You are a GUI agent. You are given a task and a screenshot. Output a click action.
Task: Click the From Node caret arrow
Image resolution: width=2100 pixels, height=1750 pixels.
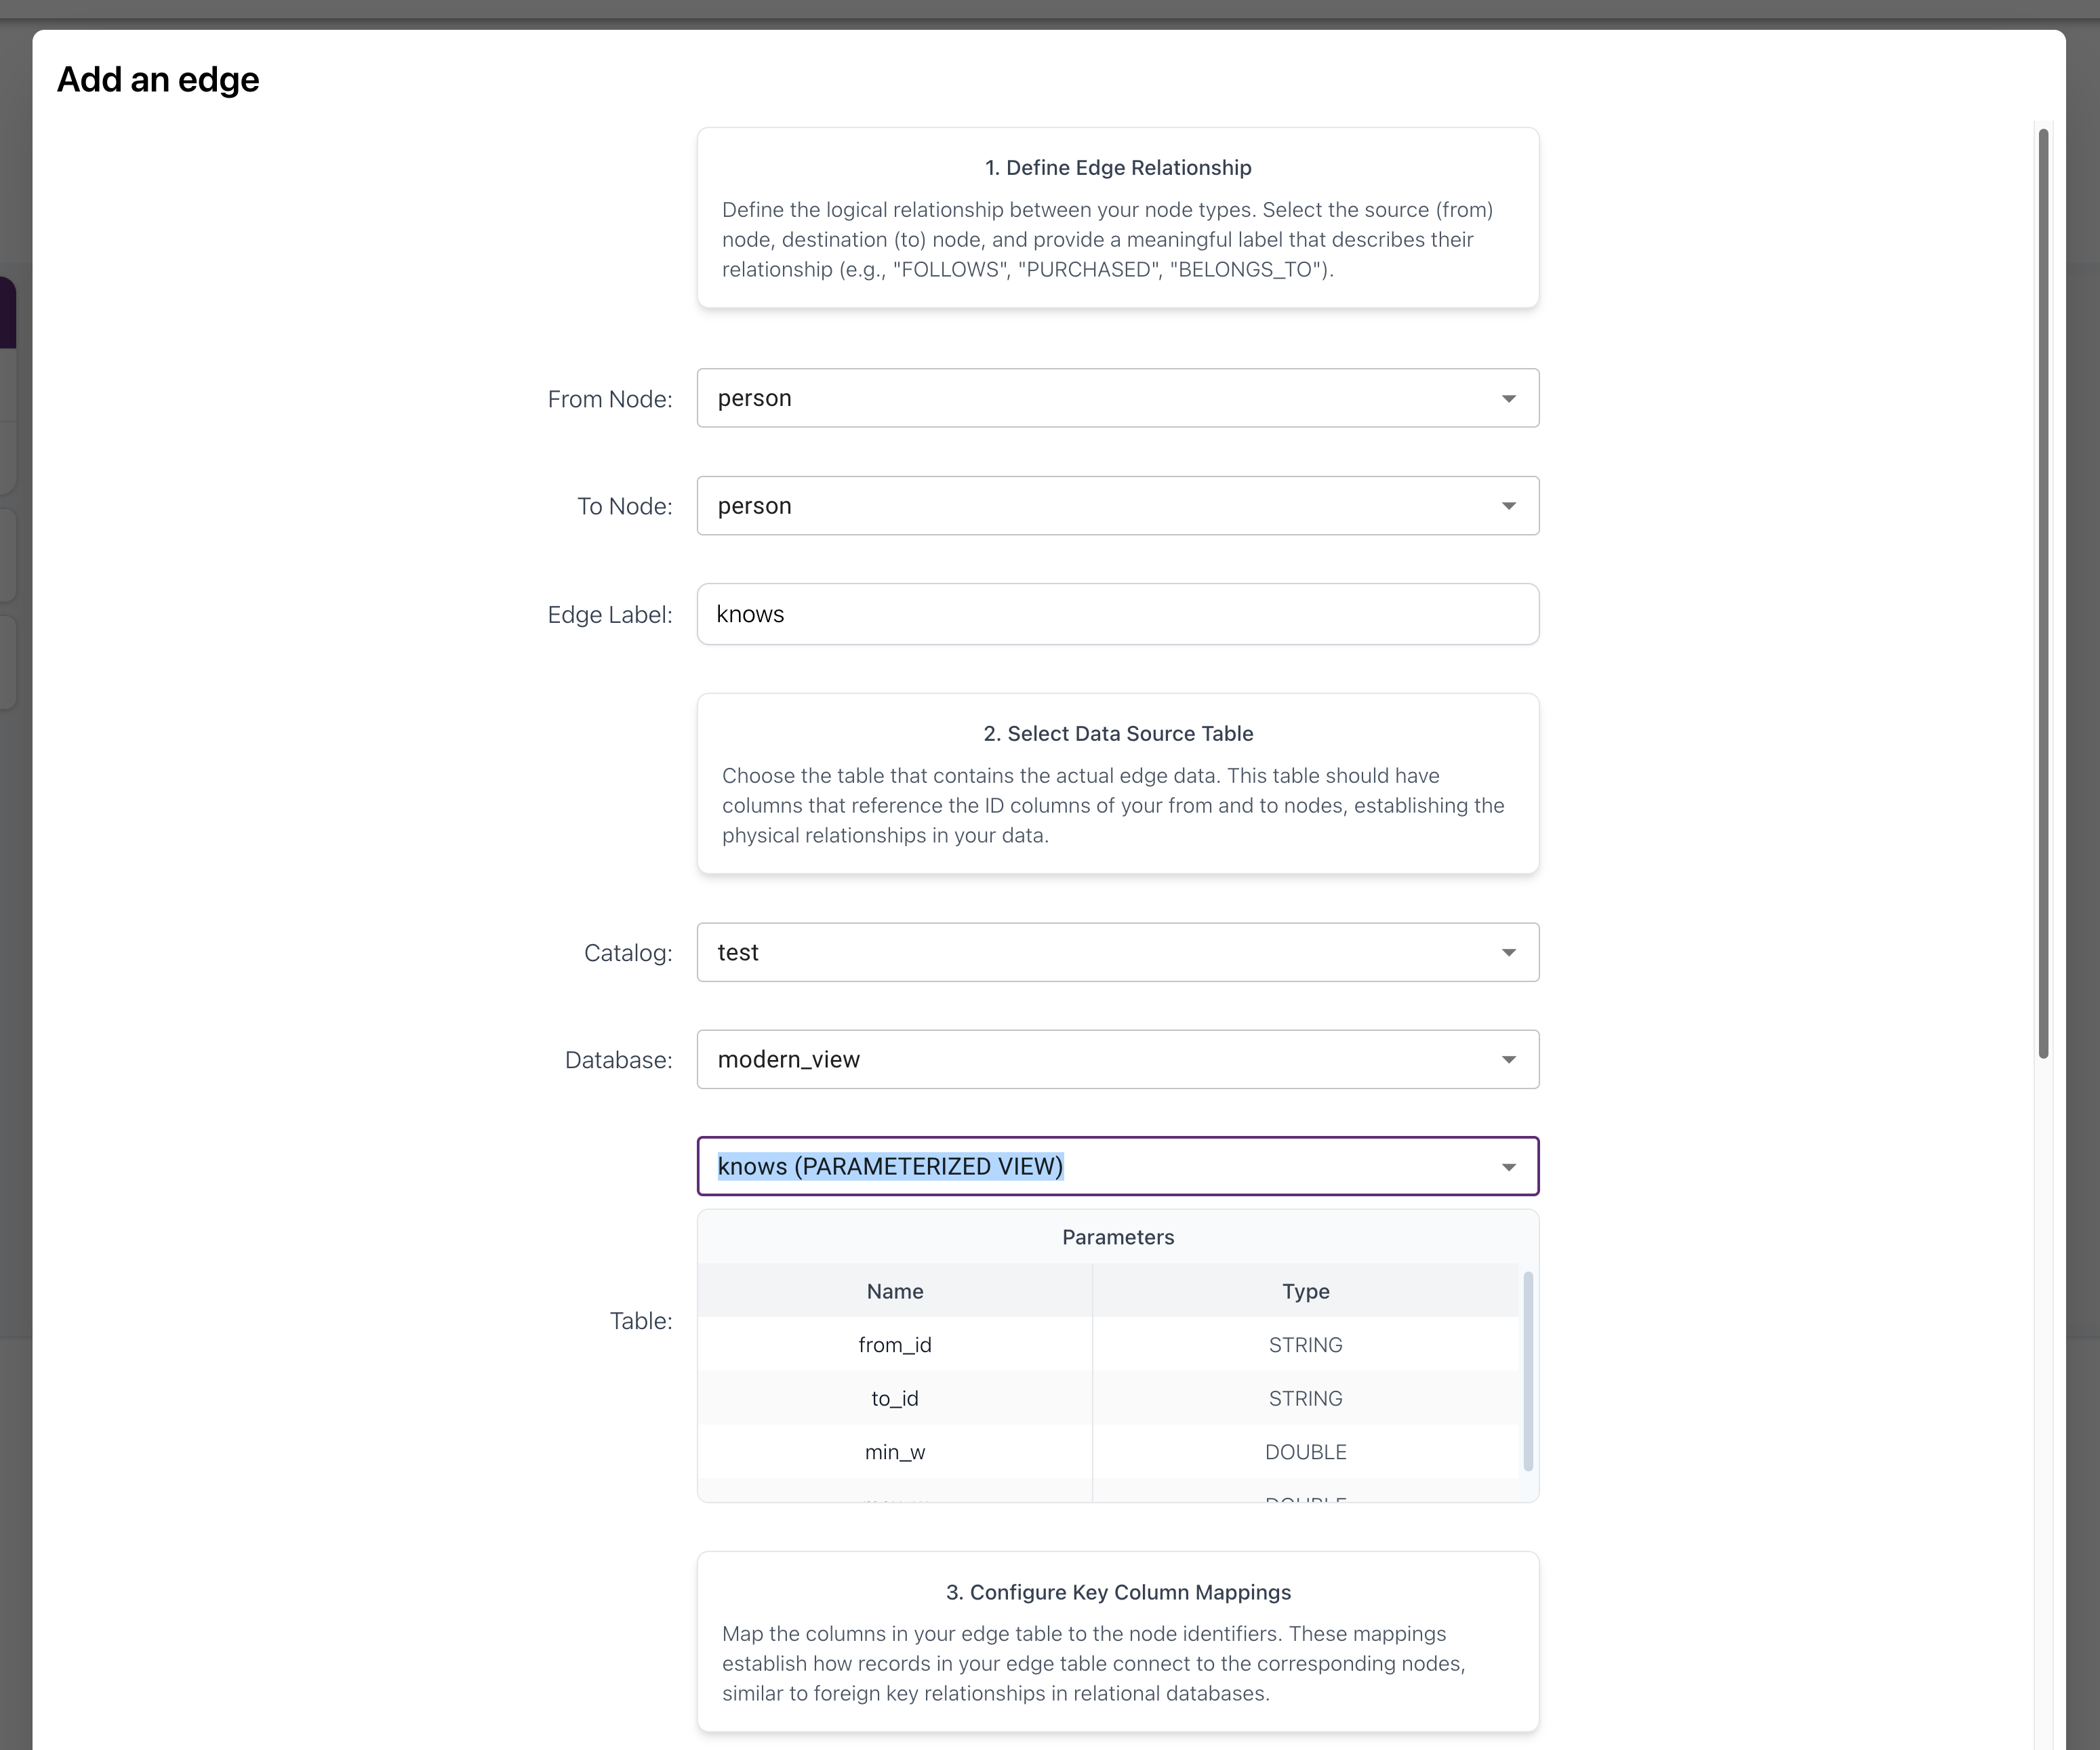[x=1509, y=398]
